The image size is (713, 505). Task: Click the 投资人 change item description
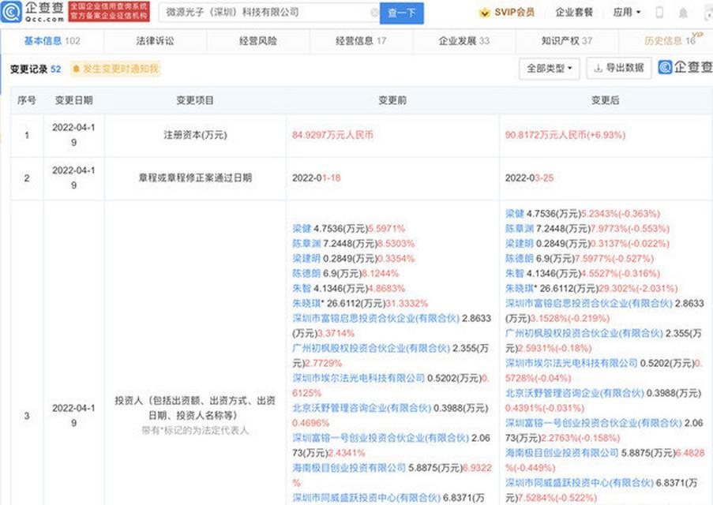(195, 408)
